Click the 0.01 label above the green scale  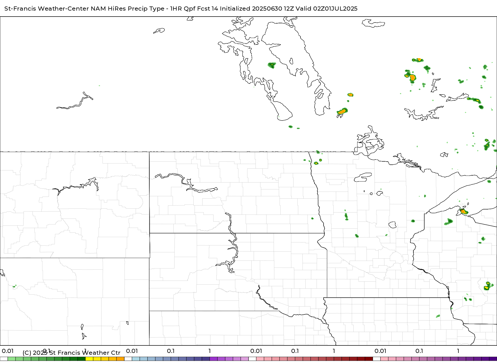(x=8, y=351)
